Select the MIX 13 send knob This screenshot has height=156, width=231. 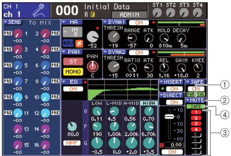[18, 129]
